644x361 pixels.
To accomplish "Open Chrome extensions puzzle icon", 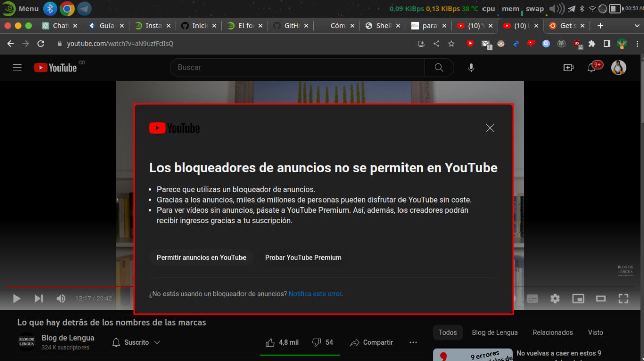I will click(592, 44).
